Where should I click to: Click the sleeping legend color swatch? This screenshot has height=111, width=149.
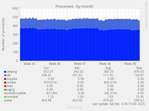tap(5, 72)
